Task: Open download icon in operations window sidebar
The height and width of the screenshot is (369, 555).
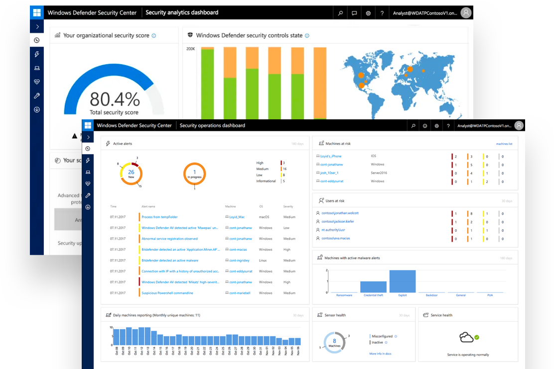Action: [x=88, y=207]
